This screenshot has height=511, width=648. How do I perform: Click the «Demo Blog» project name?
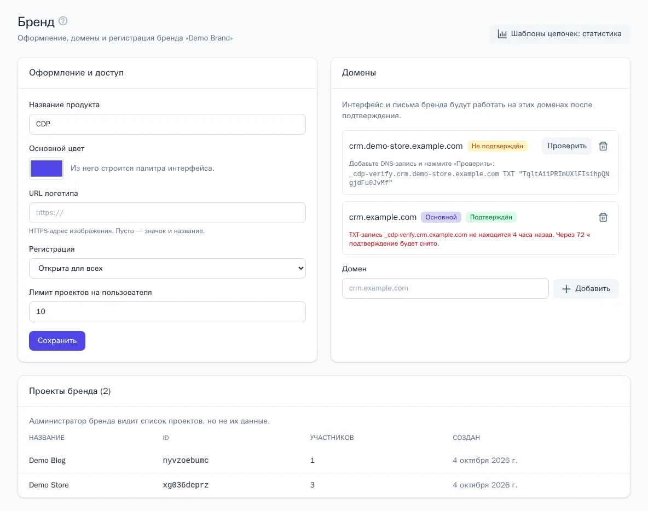(x=47, y=461)
